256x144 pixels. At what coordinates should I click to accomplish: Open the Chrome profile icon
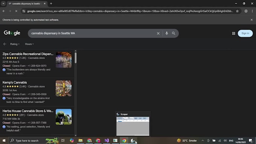[x=246, y=11]
